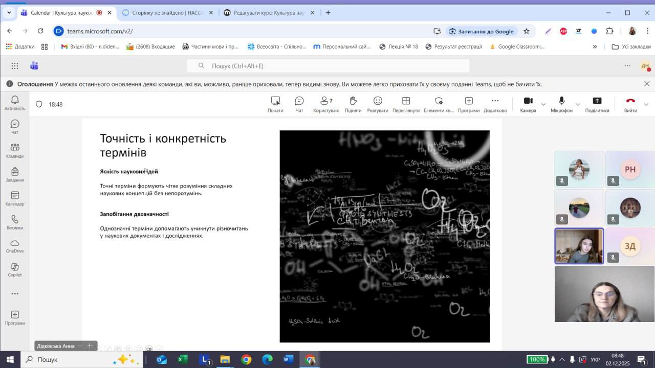
Task: Open Calendar in the left sidebar
Action: point(15,198)
